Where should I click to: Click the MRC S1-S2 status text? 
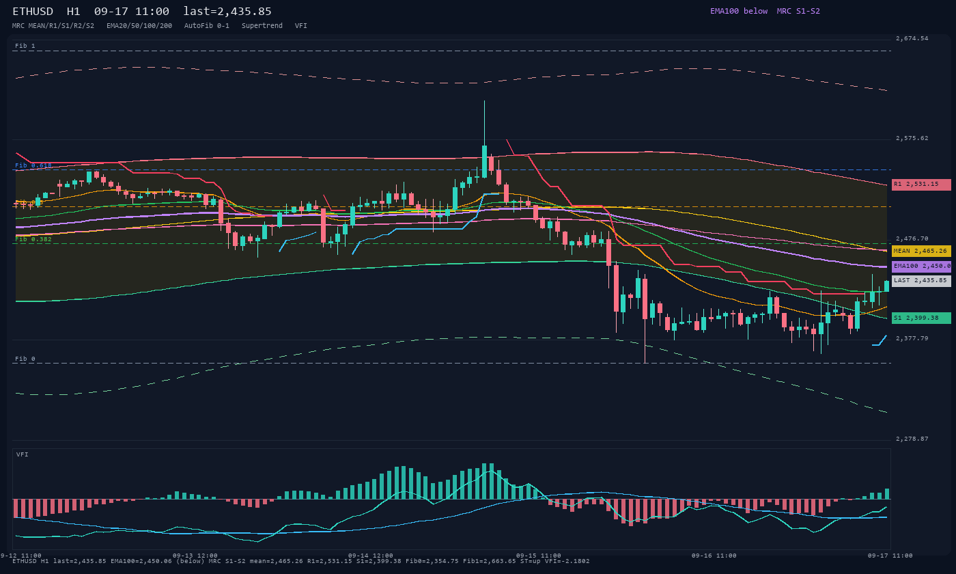pos(798,11)
